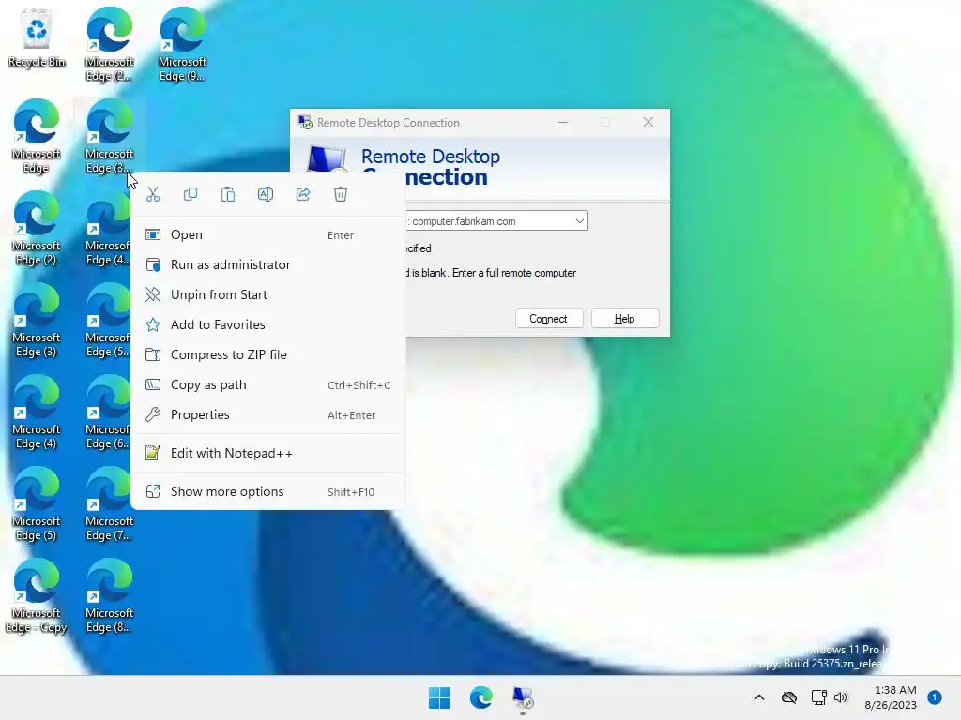Choose Add to Favorites
961x720 pixels.
[x=267, y=325]
